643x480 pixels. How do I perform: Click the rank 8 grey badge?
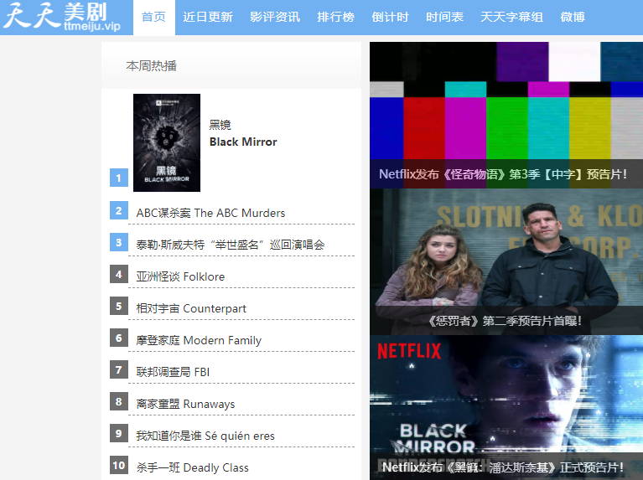pos(119,402)
